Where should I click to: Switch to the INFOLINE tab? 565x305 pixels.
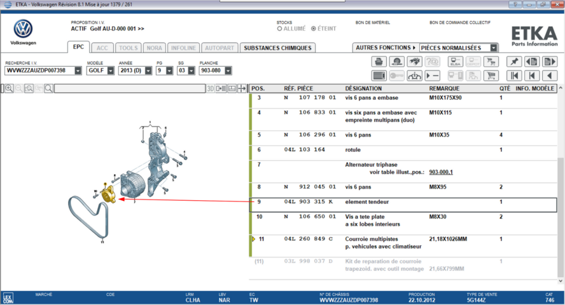pyautogui.click(x=183, y=48)
